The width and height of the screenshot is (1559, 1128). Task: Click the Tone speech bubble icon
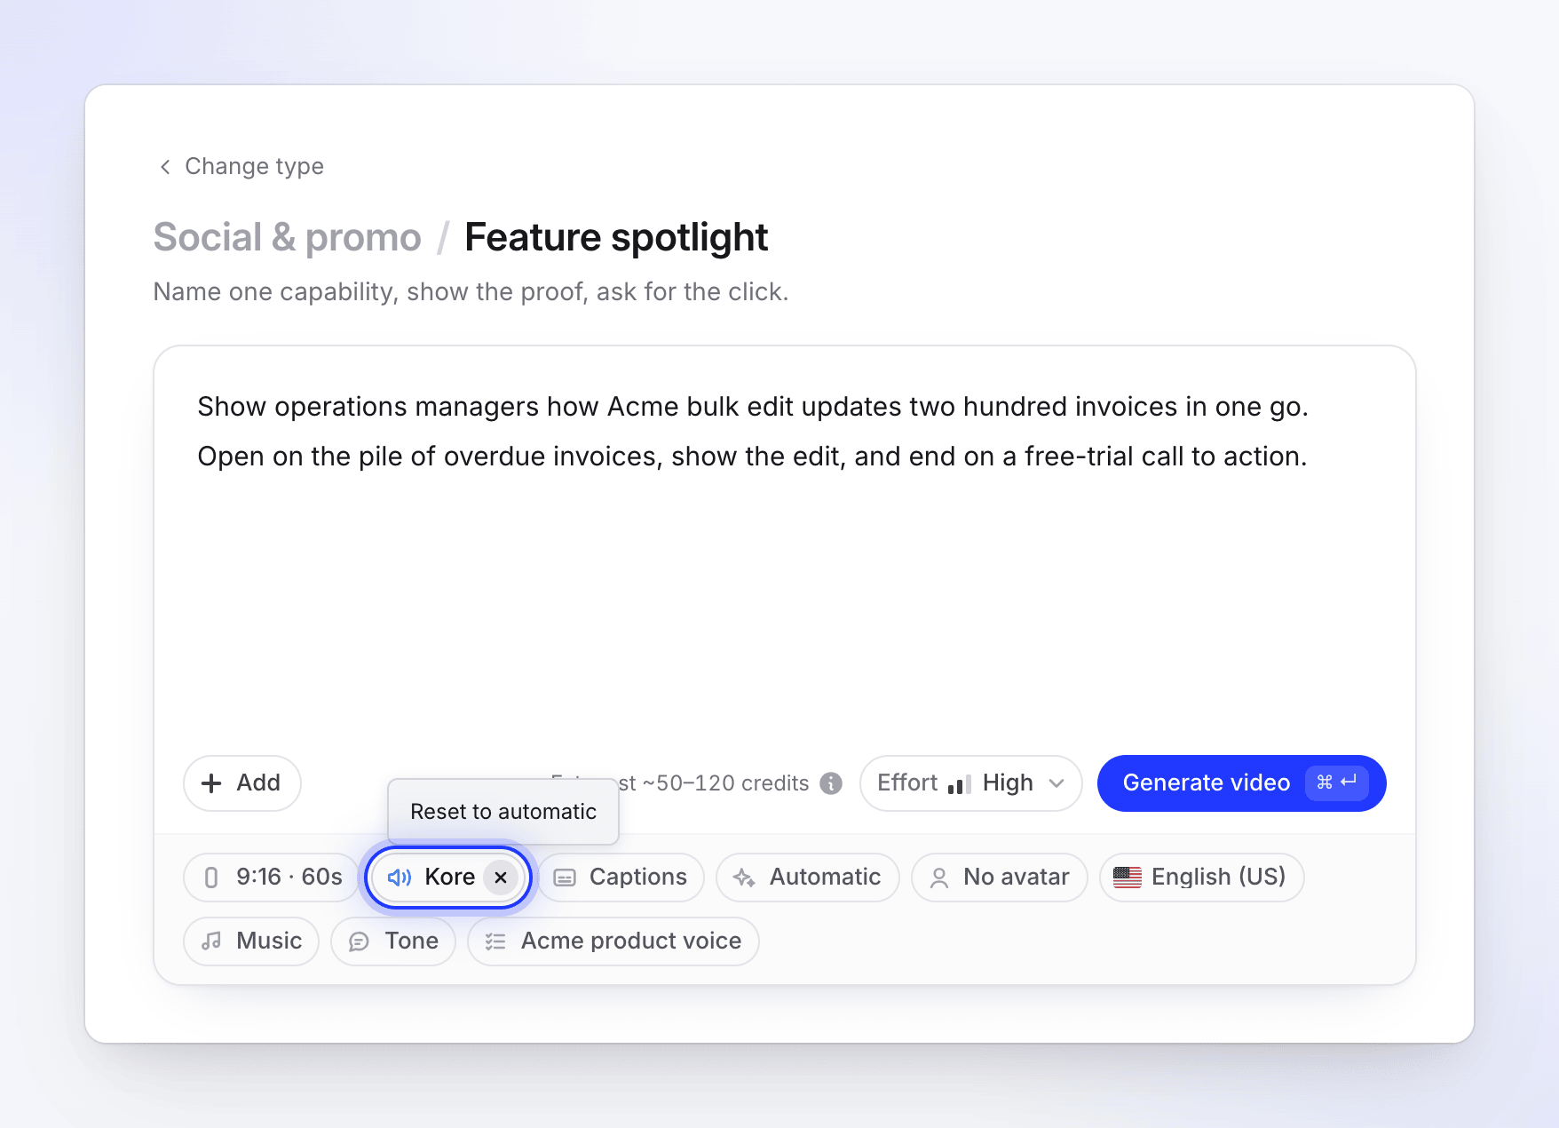pos(359,941)
